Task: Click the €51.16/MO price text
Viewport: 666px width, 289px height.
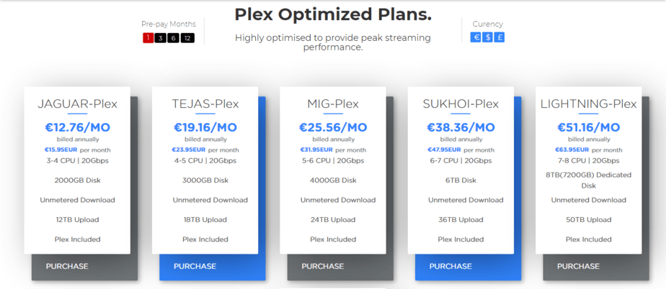Action: coord(588,127)
